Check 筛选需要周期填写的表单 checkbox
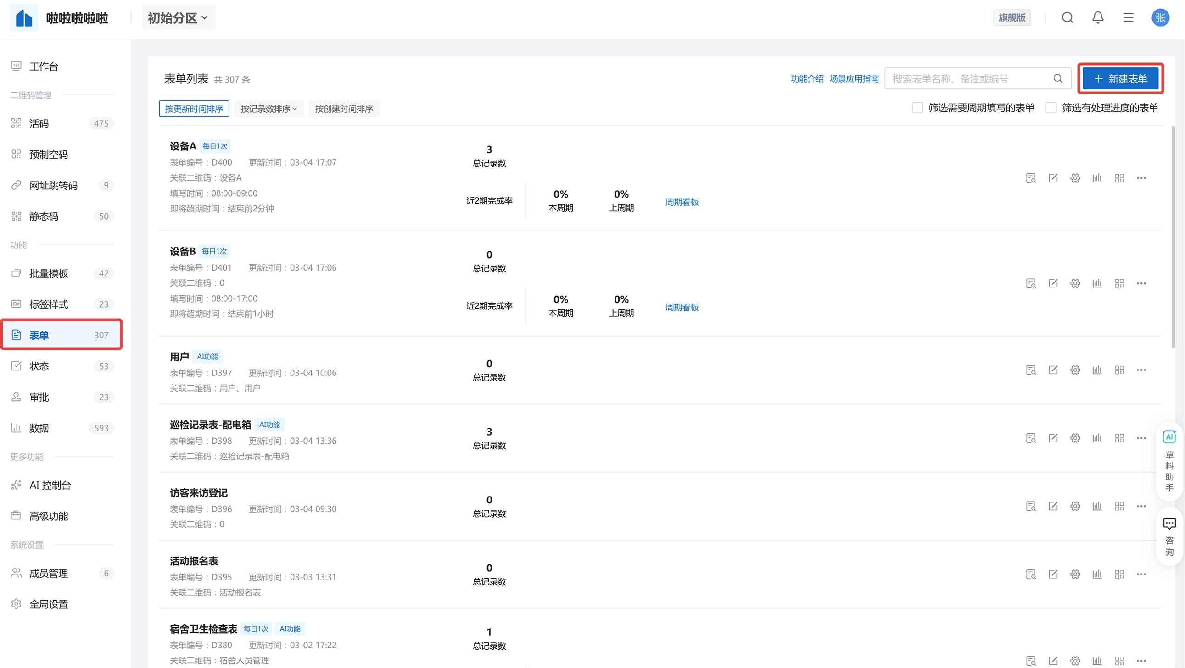Image resolution: width=1185 pixels, height=668 pixels. [917, 108]
